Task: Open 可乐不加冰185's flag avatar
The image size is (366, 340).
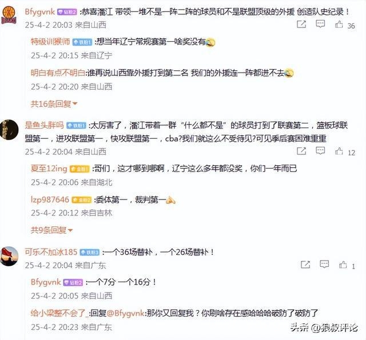Action: coord(9,256)
